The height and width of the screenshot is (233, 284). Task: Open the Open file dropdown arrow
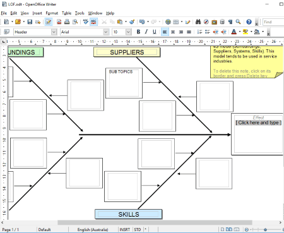24,21
